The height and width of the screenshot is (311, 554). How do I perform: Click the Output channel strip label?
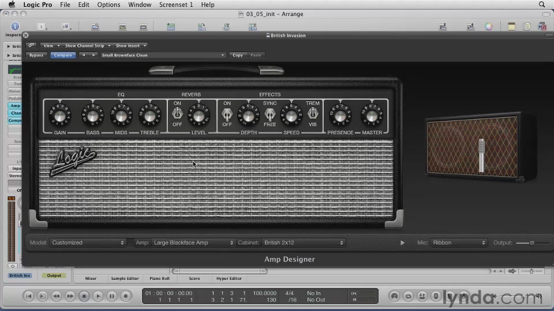[54, 275]
